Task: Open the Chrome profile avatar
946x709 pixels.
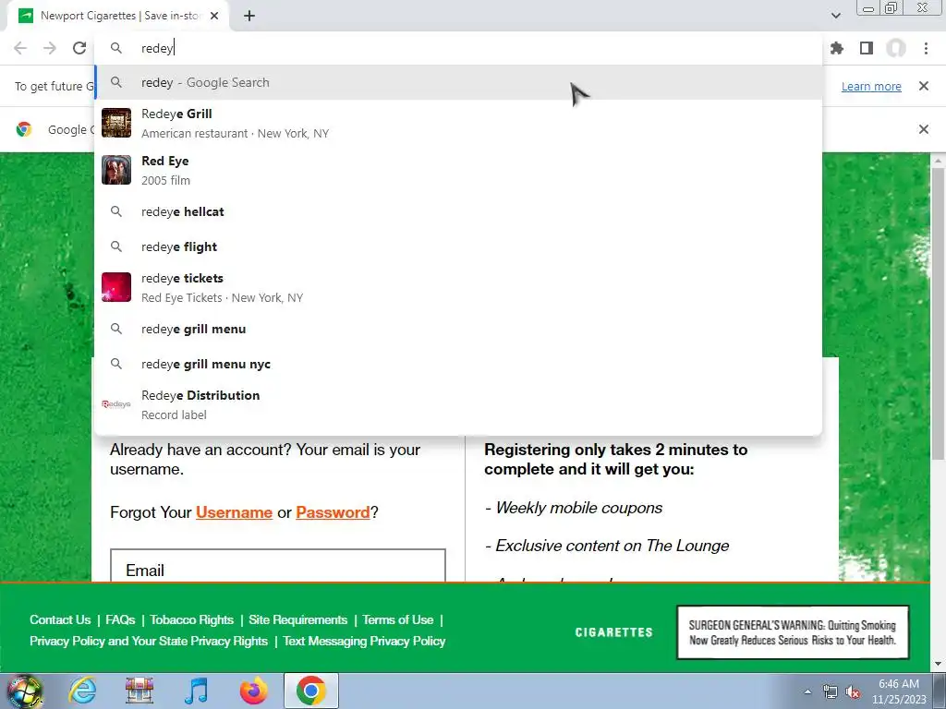Action: [896, 48]
